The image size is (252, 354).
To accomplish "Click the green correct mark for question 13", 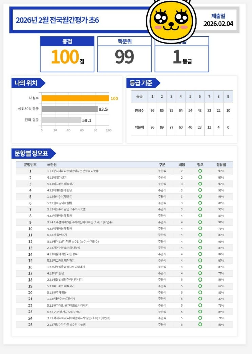I will pos(200,248).
